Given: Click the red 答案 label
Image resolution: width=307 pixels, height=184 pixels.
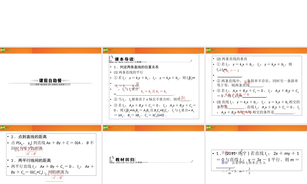Looking at the screenshot, I should 225,153.
